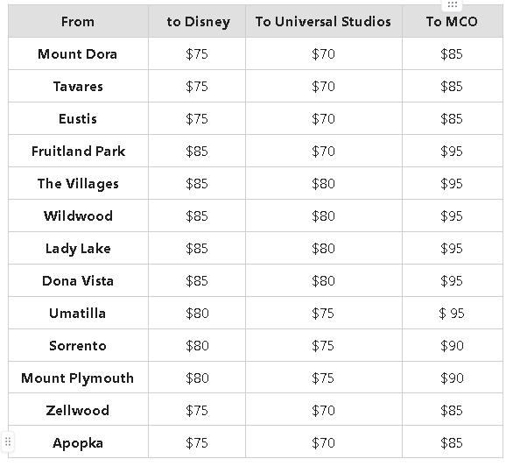This screenshot has height=466, width=513.
Task: Click the Dona Vista cell
Action: point(78,280)
